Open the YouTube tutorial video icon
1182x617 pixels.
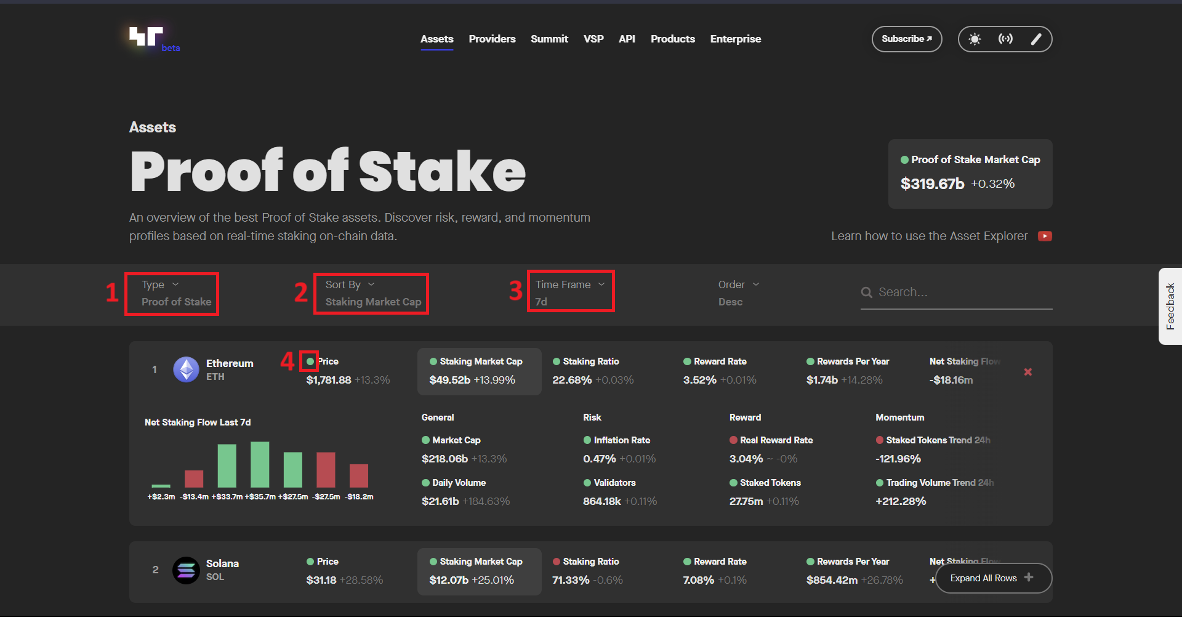[1045, 236]
